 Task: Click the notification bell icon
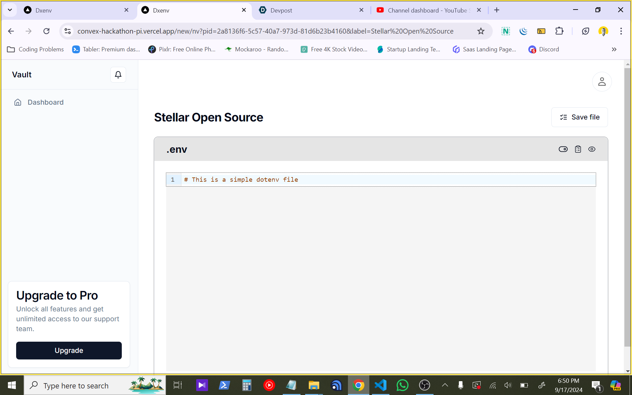coord(118,75)
